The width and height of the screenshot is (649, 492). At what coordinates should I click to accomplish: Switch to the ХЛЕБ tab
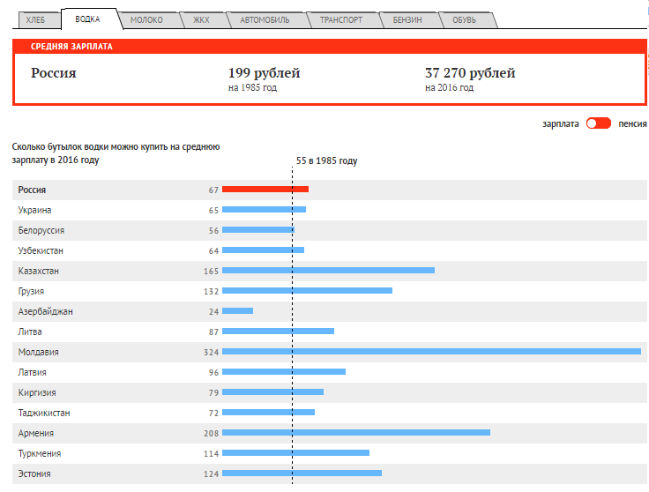(x=37, y=19)
